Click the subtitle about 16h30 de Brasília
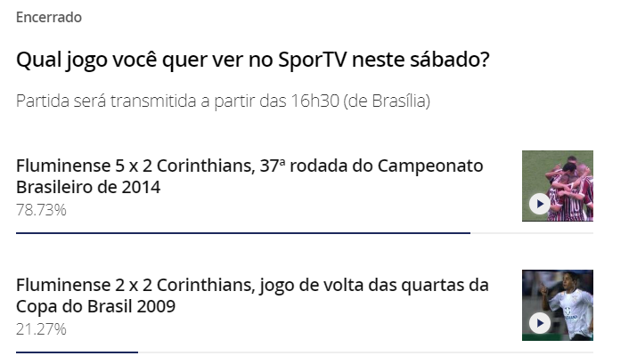 [x=223, y=101]
